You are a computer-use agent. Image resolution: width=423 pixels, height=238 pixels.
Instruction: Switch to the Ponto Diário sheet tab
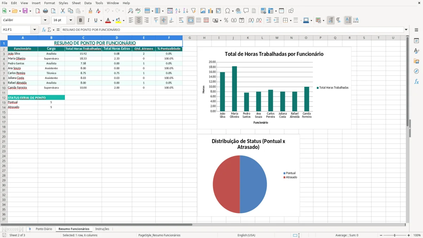click(44, 229)
